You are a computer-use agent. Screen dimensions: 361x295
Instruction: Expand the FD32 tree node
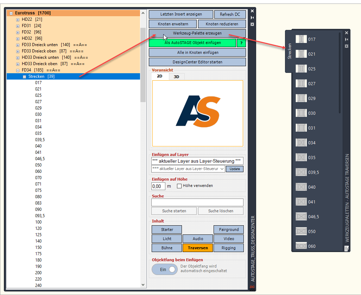18,32
